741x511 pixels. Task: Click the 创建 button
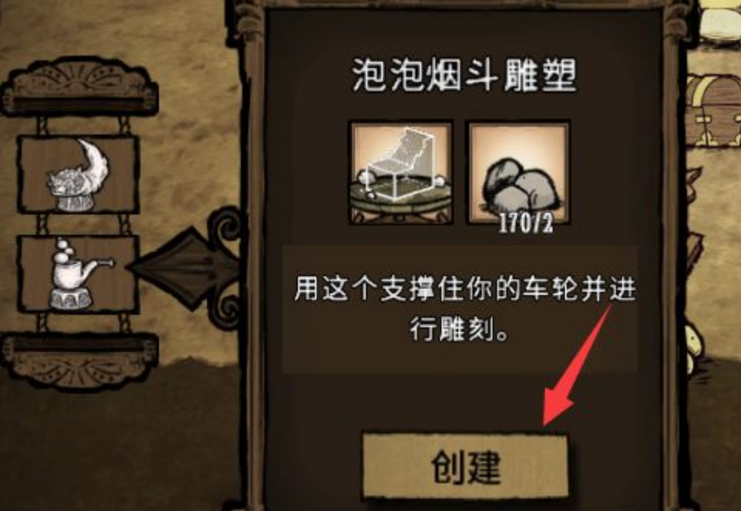pyautogui.click(x=465, y=465)
